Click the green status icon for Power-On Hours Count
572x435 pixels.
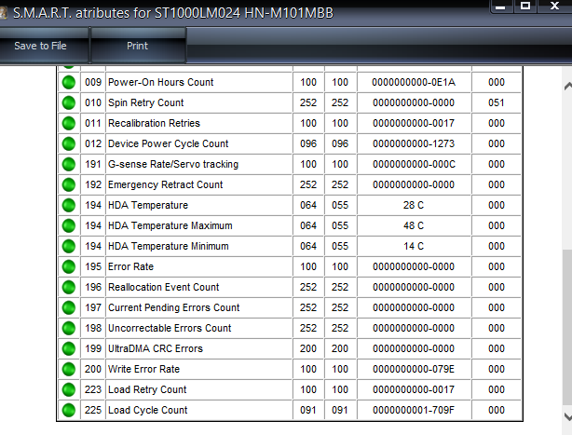pos(69,83)
